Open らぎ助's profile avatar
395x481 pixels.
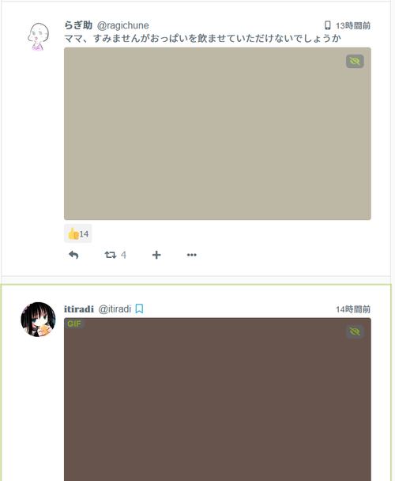pos(38,37)
